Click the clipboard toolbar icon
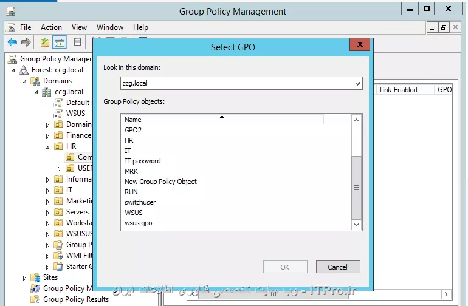Viewport: 468px width, 306px height. pos(78,42)
